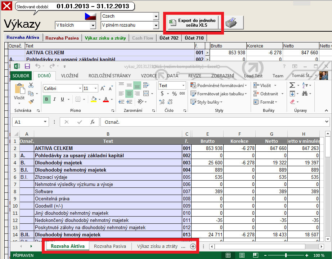Viewport: 332px width, 259px height.
Task: Click the Sort and Filter icon
Action: [305, 85]
